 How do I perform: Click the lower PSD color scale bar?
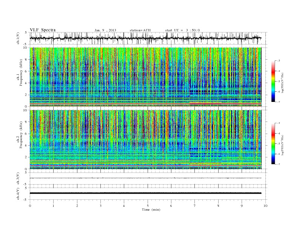(273, 143)
